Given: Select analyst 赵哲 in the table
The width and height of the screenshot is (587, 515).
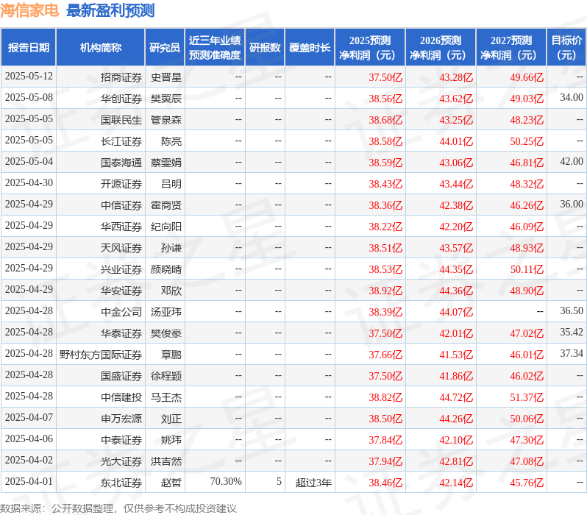Looking at the screenshot, I should [171, 483].
